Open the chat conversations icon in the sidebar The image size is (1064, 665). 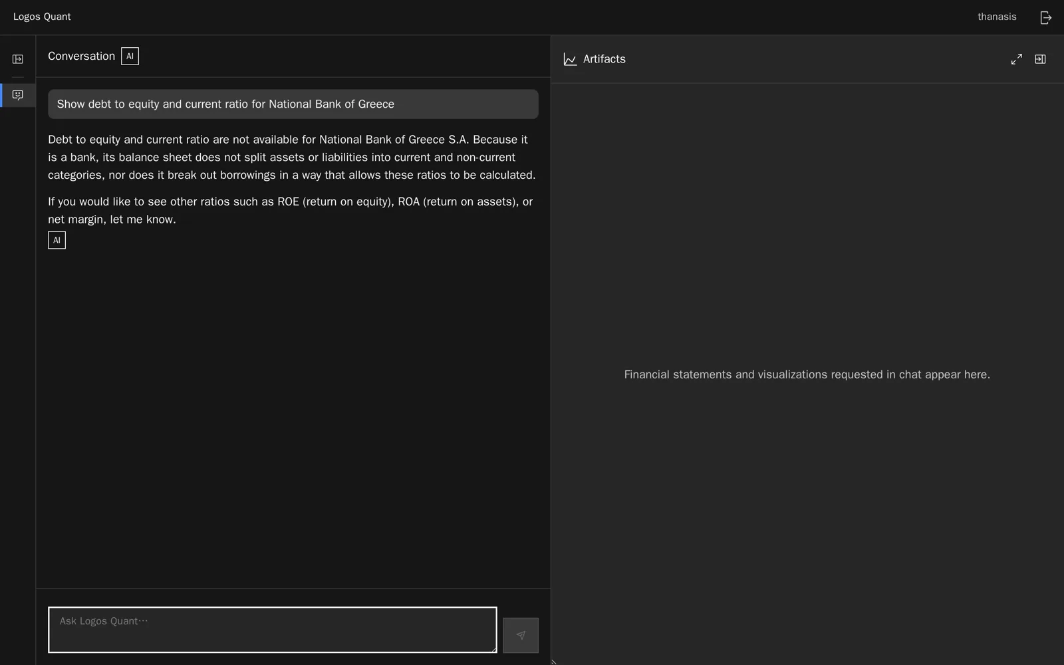click(18, 95)
